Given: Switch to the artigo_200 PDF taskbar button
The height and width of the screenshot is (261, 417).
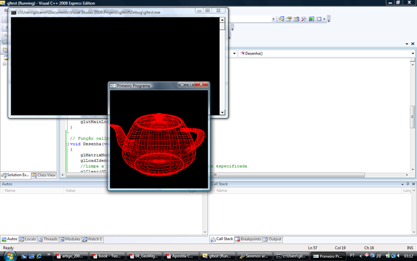Looking at the screenshot, I should coord(70,256).
